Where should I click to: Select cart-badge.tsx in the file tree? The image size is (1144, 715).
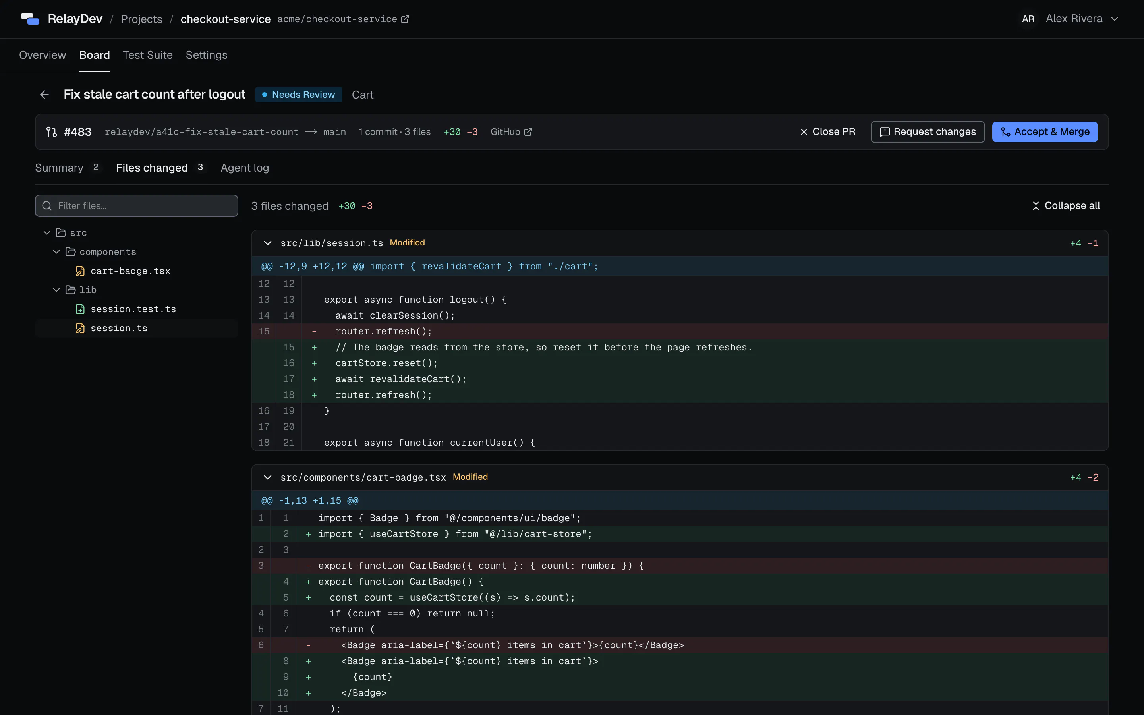(x=137, y=271)
